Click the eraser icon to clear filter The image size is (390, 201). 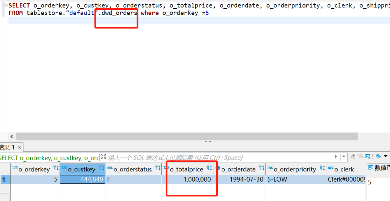click(x=353, y=157)
